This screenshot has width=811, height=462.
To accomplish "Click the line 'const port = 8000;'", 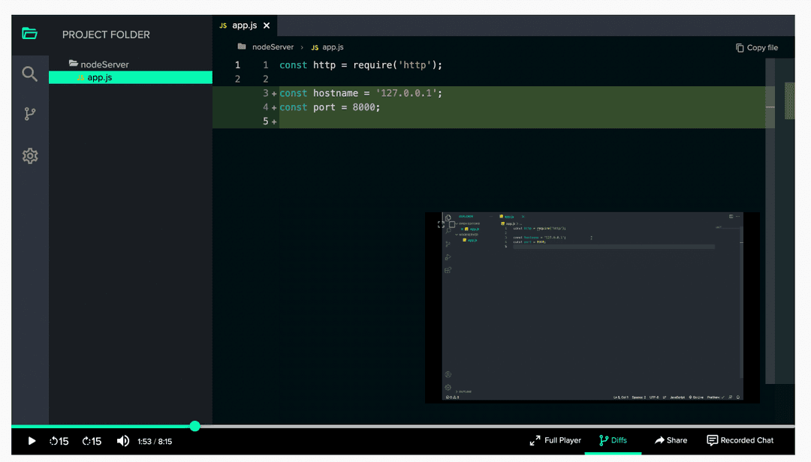I will pos(330,107).
